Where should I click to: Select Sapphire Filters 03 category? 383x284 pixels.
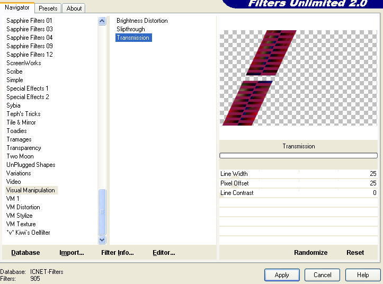(30, 29)
